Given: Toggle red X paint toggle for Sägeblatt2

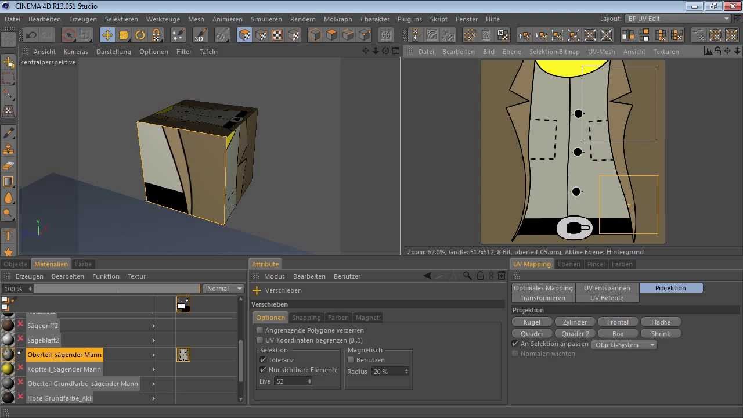Looking at the screenshot, I should (21, 340).
